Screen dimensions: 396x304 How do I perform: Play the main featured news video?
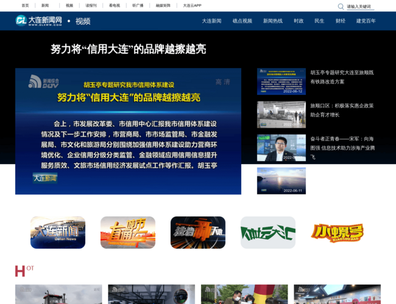[x=128, y=131]
